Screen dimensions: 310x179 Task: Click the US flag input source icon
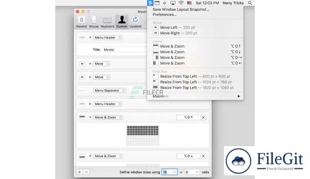[189, 3]
